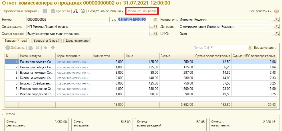Click magnifier to open Организация record
Image resolution: width=282 pixels, height=131 pixels.
[156, 27]
